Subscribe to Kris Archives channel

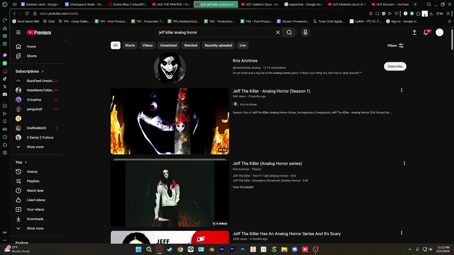point(395,66)
